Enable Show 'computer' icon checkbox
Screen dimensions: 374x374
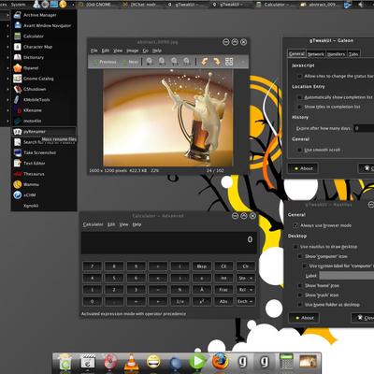(300, 256)
